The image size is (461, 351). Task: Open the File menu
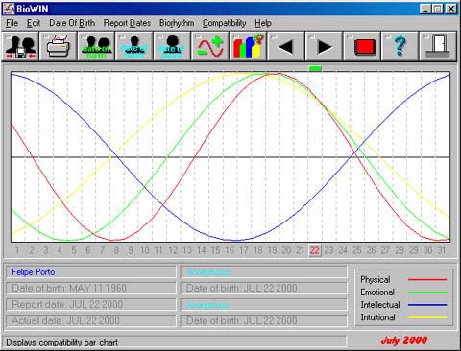[12, 23]
